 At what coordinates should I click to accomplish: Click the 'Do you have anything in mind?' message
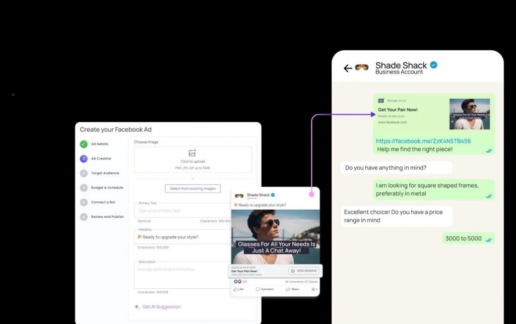pyautogui.click(x=396, y=168)
